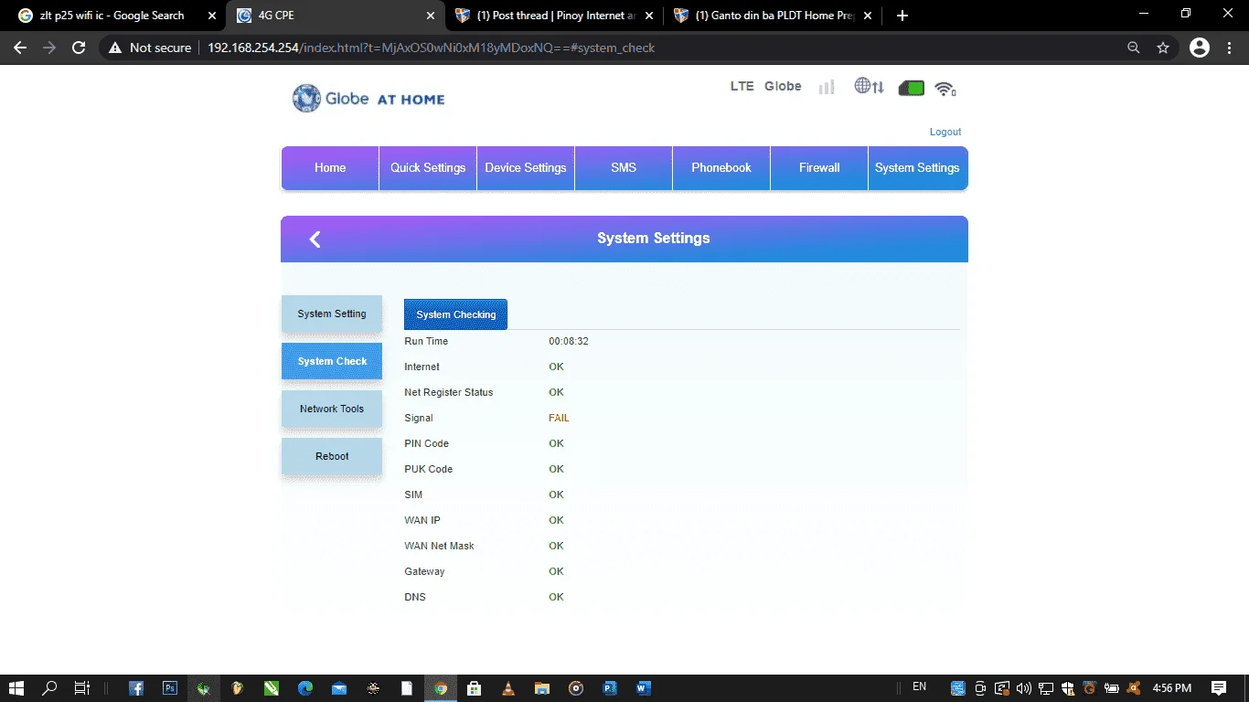Image resolution: width=1249 pixels, height=702 pixels.
Task: Open Microsoft Edge from the taskbar
Action: [x=305, y=688]
